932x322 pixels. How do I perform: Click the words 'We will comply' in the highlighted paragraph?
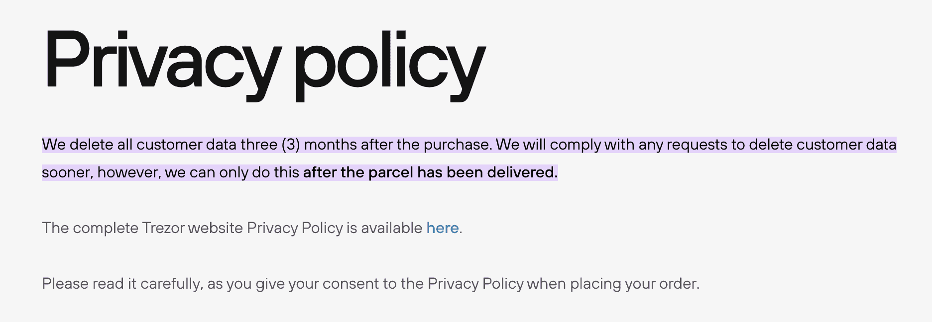[x=548, y=145]
